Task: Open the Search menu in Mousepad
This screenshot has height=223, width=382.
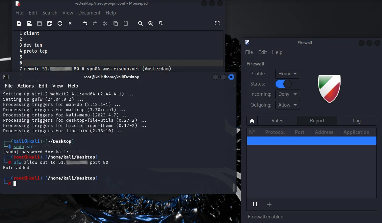Action: (x=50, y=13)
